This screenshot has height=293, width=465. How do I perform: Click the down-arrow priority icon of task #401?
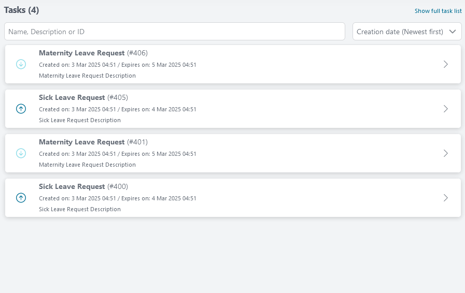21,153
